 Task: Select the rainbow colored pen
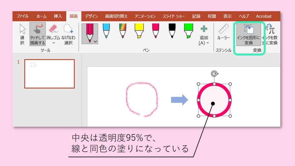click(123, 31)
